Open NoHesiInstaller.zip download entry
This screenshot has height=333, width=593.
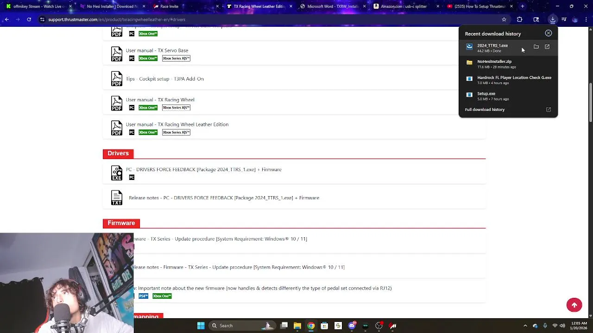[x=508, y=64]
